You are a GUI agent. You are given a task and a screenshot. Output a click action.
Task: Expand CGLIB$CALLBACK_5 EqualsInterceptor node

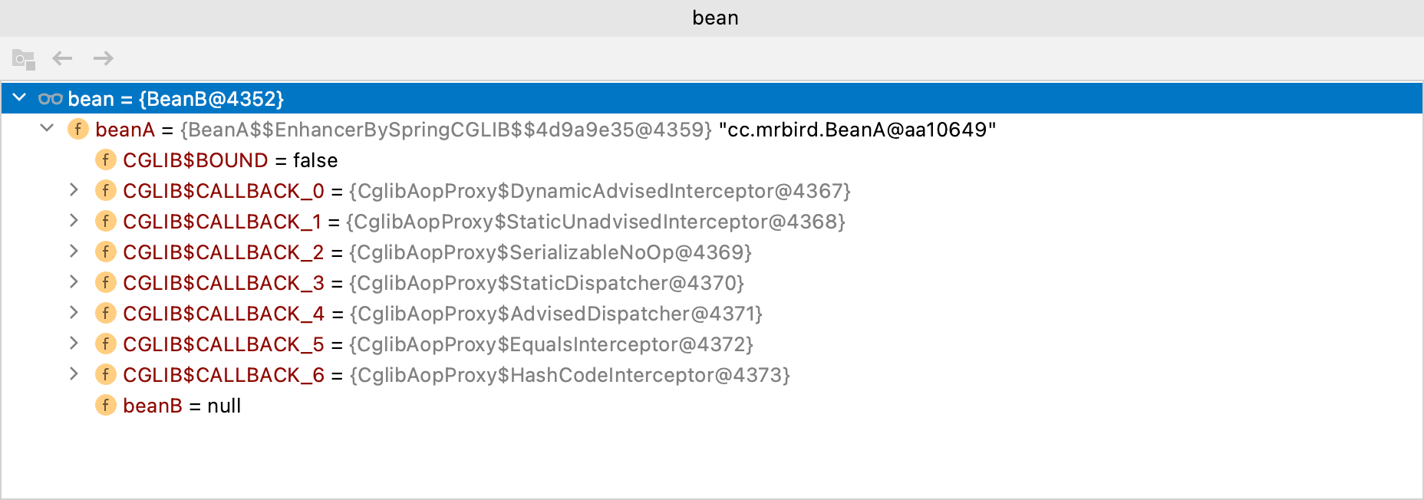[74, 343]
